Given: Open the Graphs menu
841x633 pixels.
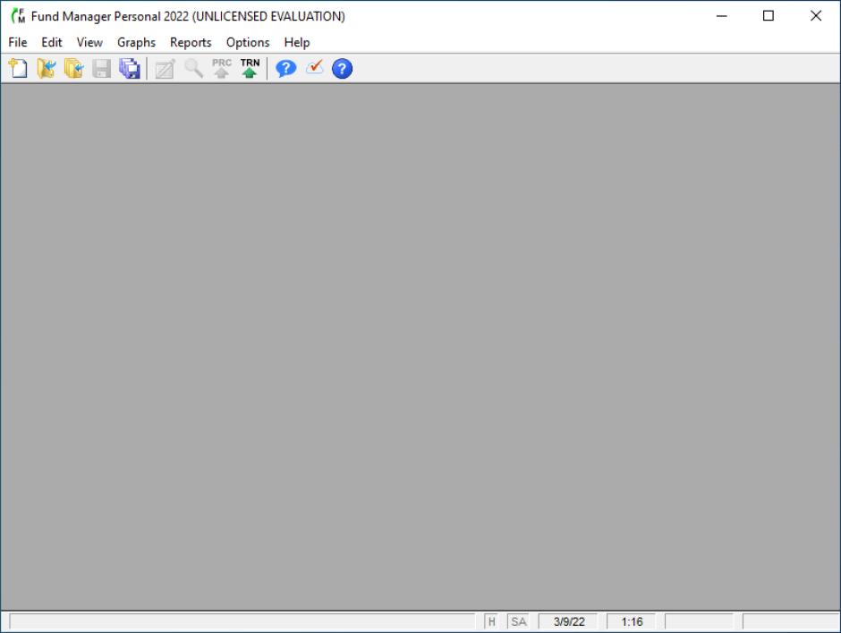Looking at the screenshot, I should 136,42.
